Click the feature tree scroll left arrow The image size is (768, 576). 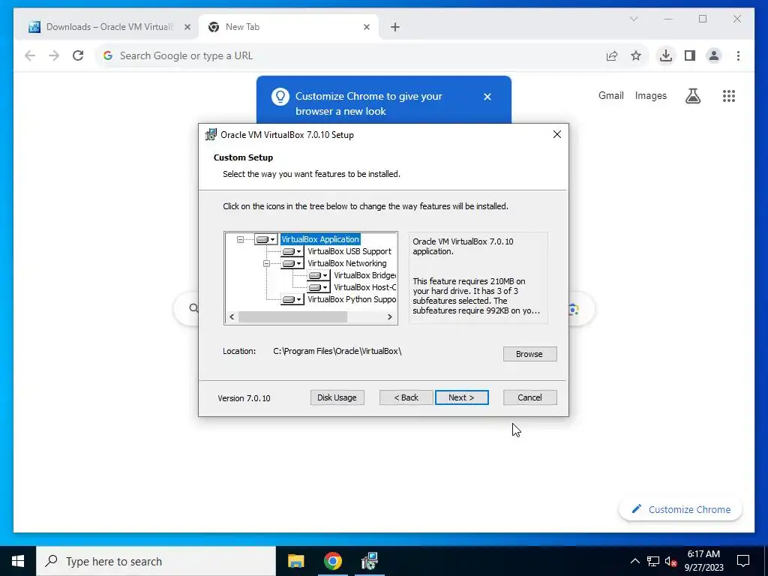click(232, 317)
